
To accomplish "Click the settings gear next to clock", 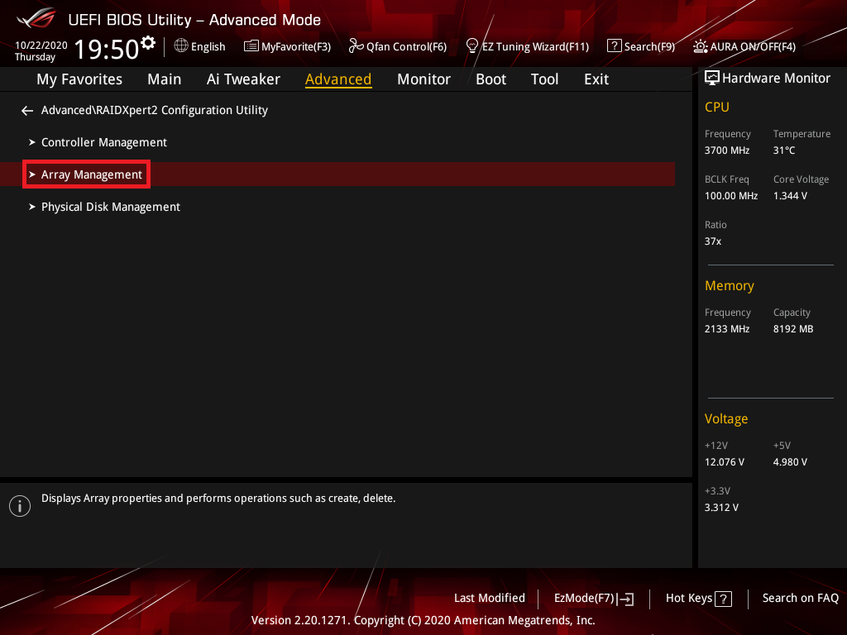I will click(x=148, y=42).
